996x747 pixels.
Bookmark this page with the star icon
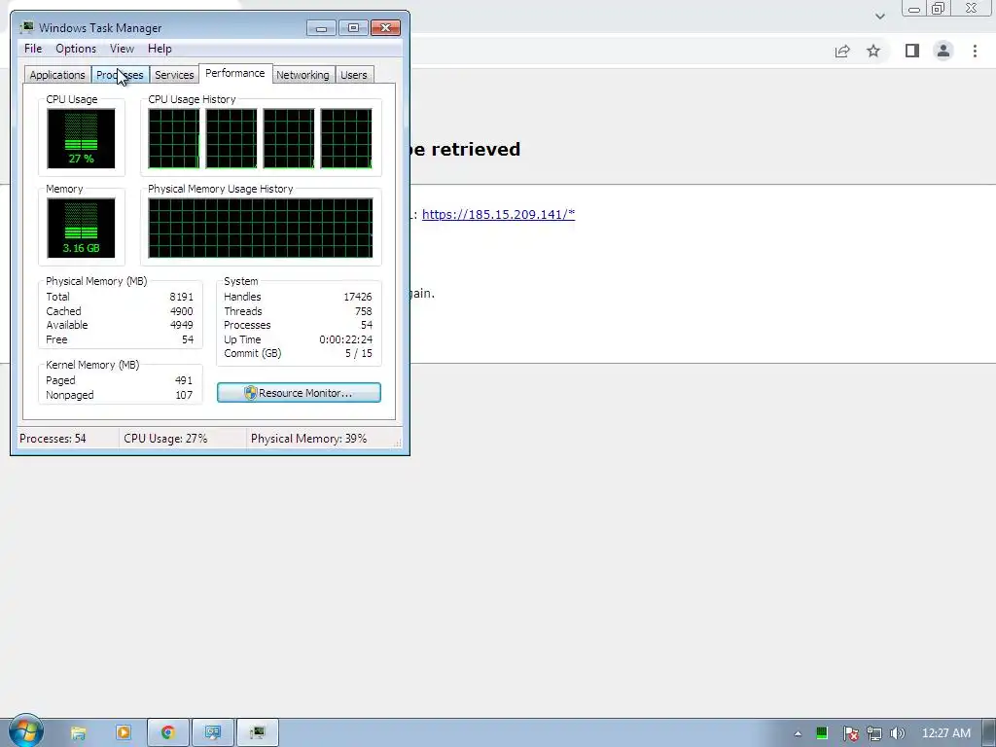tap(873, 51)
